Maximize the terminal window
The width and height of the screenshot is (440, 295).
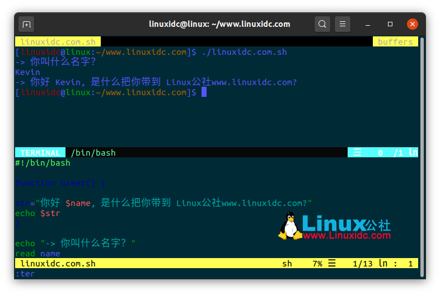click(390, 24)
